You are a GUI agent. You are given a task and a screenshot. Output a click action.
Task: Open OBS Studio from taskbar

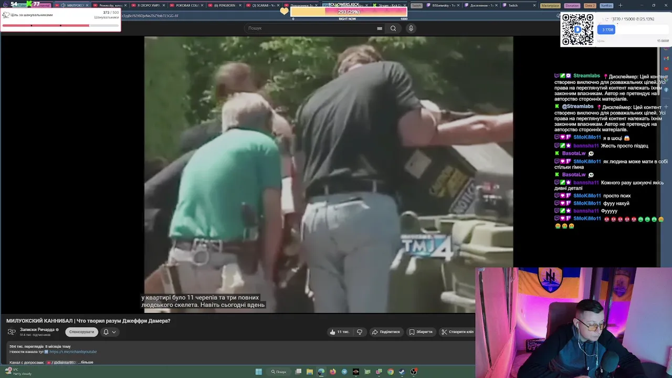[414, 372]
